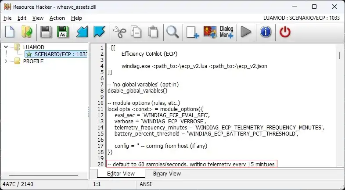The width and height of the screenshot is (345, 190).
Task: Open a file with the folder icon
Action: (x=27, y=32)
